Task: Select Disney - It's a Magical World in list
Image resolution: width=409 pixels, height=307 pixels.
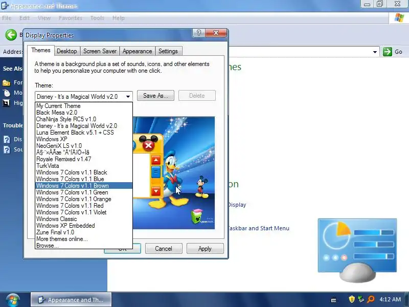Action: tap(84, 126)
